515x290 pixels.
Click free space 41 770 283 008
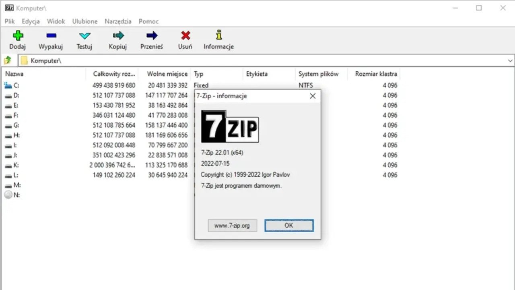point(168,115)
